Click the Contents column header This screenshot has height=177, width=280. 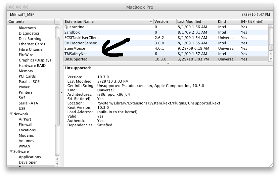tap(31, 21)
